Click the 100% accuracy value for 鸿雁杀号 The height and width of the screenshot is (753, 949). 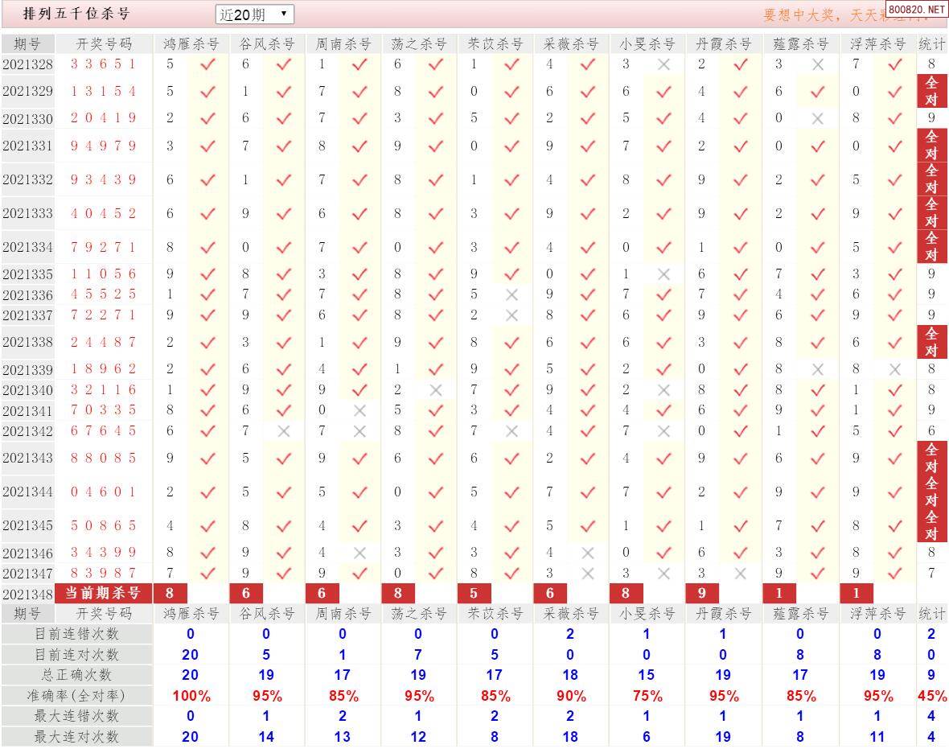(191, 696)
